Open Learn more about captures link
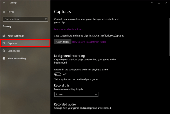The height and width of the screenshot is (114, 170). (68, 29)
